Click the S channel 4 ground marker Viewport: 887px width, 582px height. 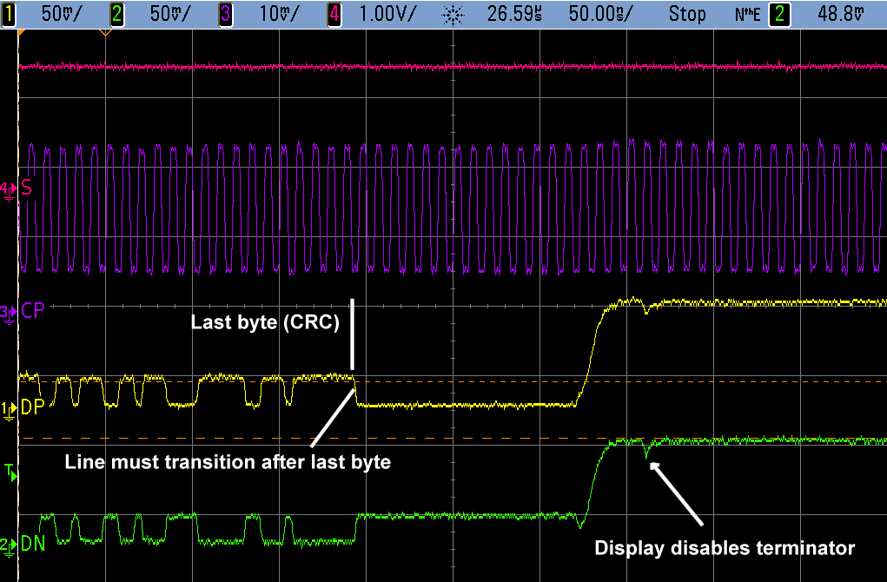(9, 188)
